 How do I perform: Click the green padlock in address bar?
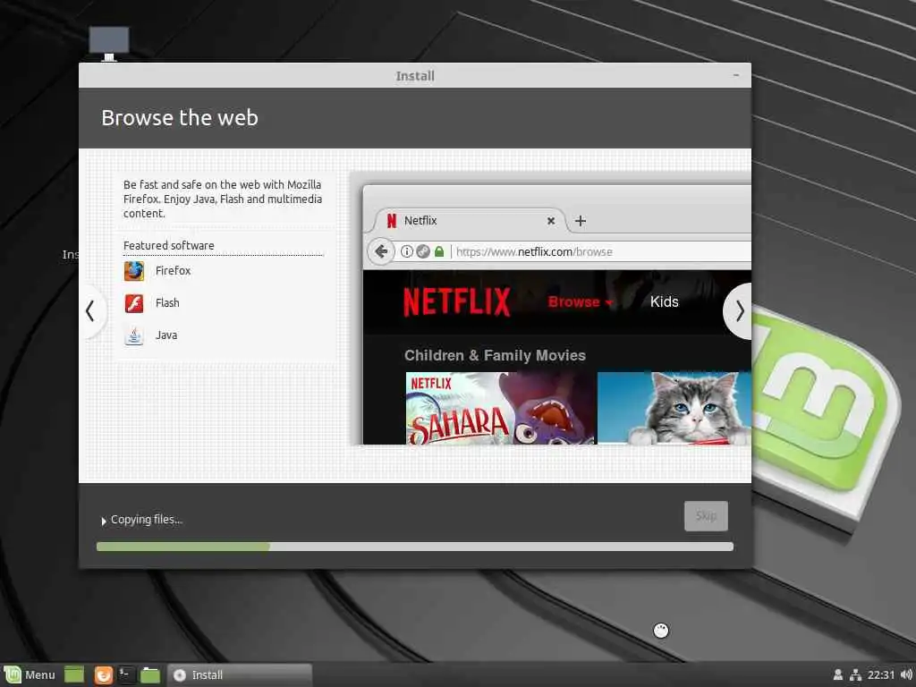[439, 251]
